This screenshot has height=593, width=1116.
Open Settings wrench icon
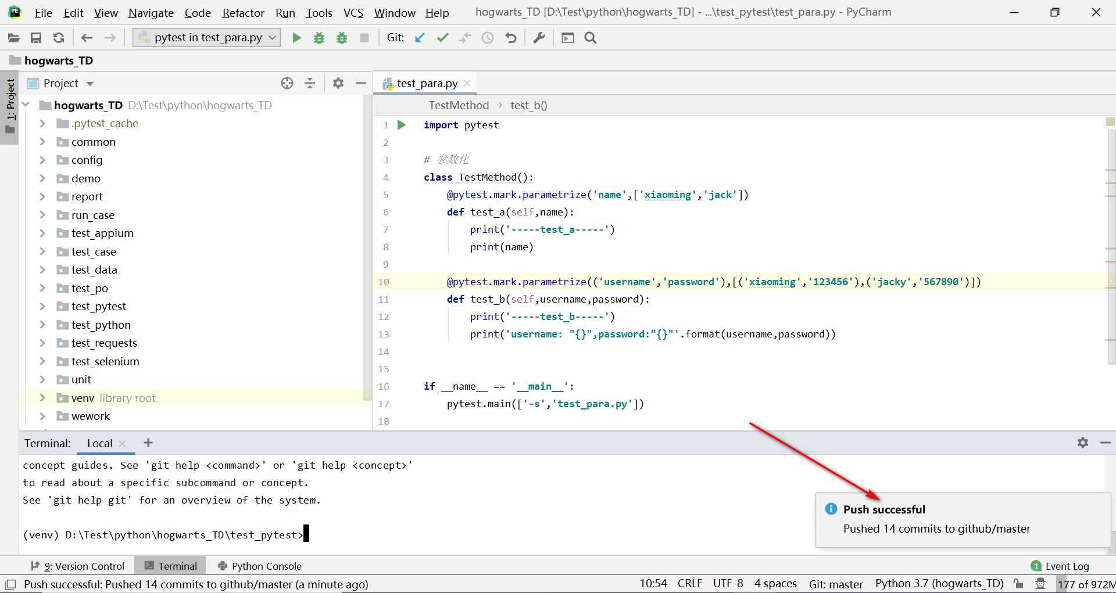[x=539, y=38]
